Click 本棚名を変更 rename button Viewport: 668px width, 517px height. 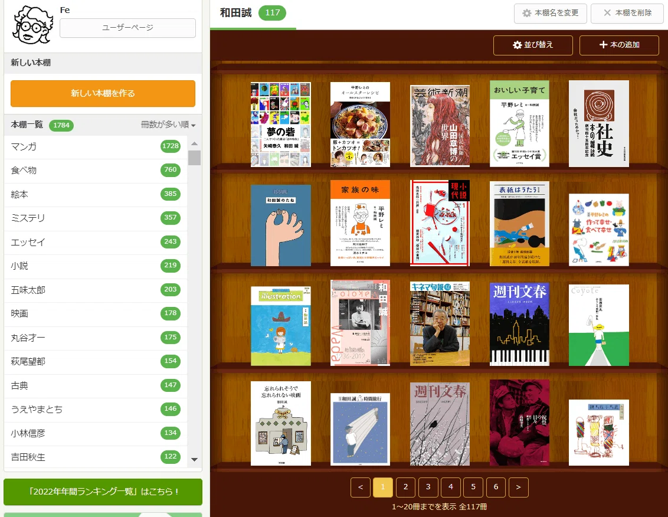click(x=551, y=13)
